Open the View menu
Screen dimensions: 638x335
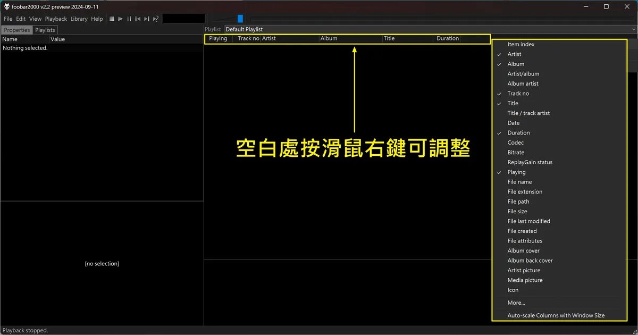pos(35,19)
